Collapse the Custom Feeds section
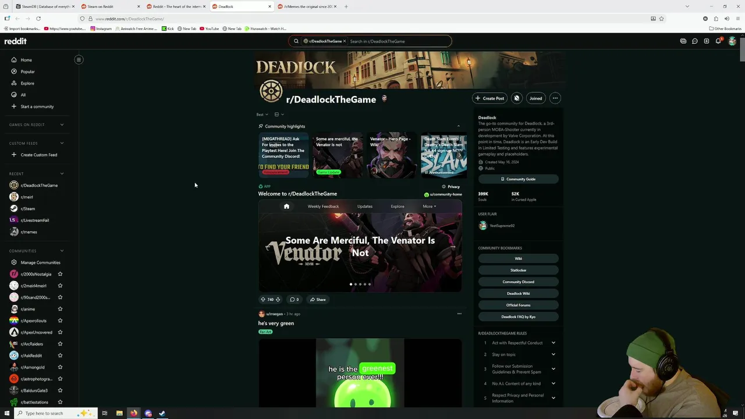The height and width of the screenshot is (419, 745). click(x=62, y=143)
